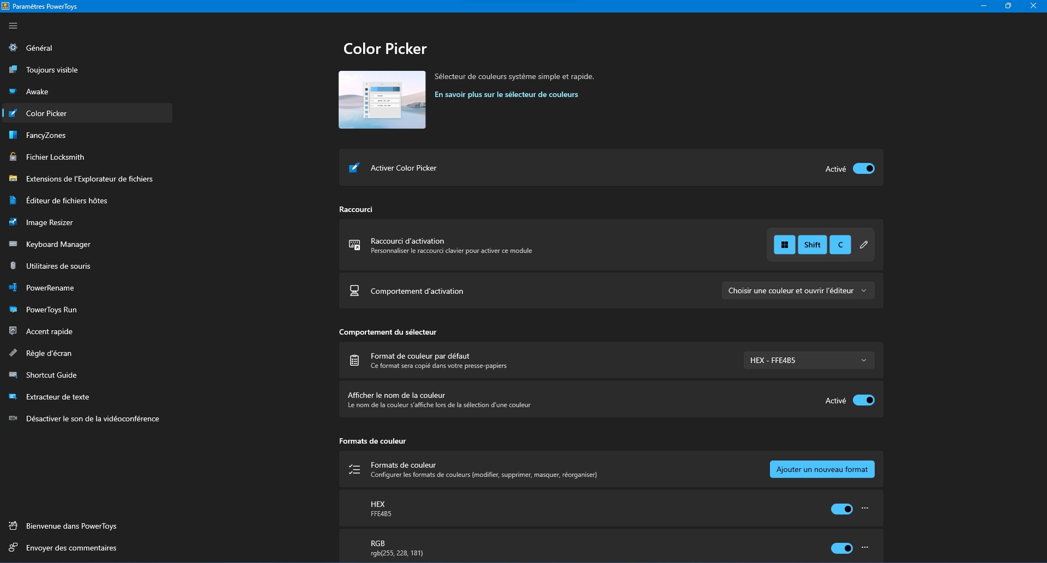Open the hamburger navigation menu
Viewport: 1047px width, 563px height.
click(13, 26)
